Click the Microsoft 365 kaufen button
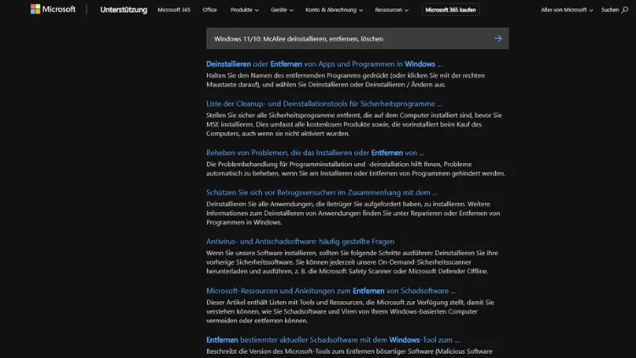The width and height of the screenshot is (636, 358). [x=450, y=9]
